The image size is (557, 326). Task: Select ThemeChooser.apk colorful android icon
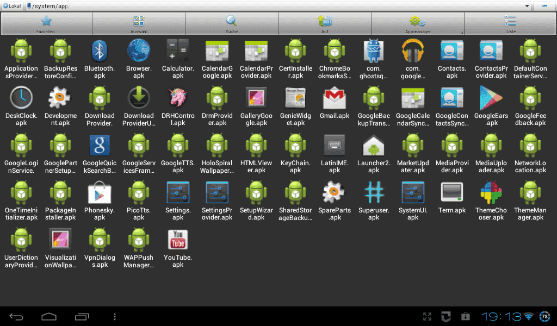[x=491, y=192]
